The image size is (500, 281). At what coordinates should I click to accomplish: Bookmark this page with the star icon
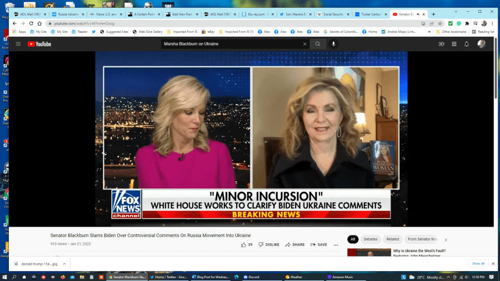click(440, 23)
